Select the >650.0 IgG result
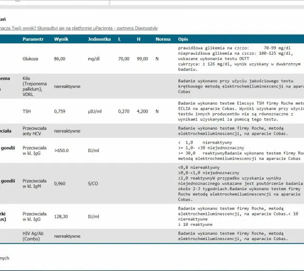Image resolution: width=304 pixels, height=271 pixels. pyautogui.click(x=61, y=151)
